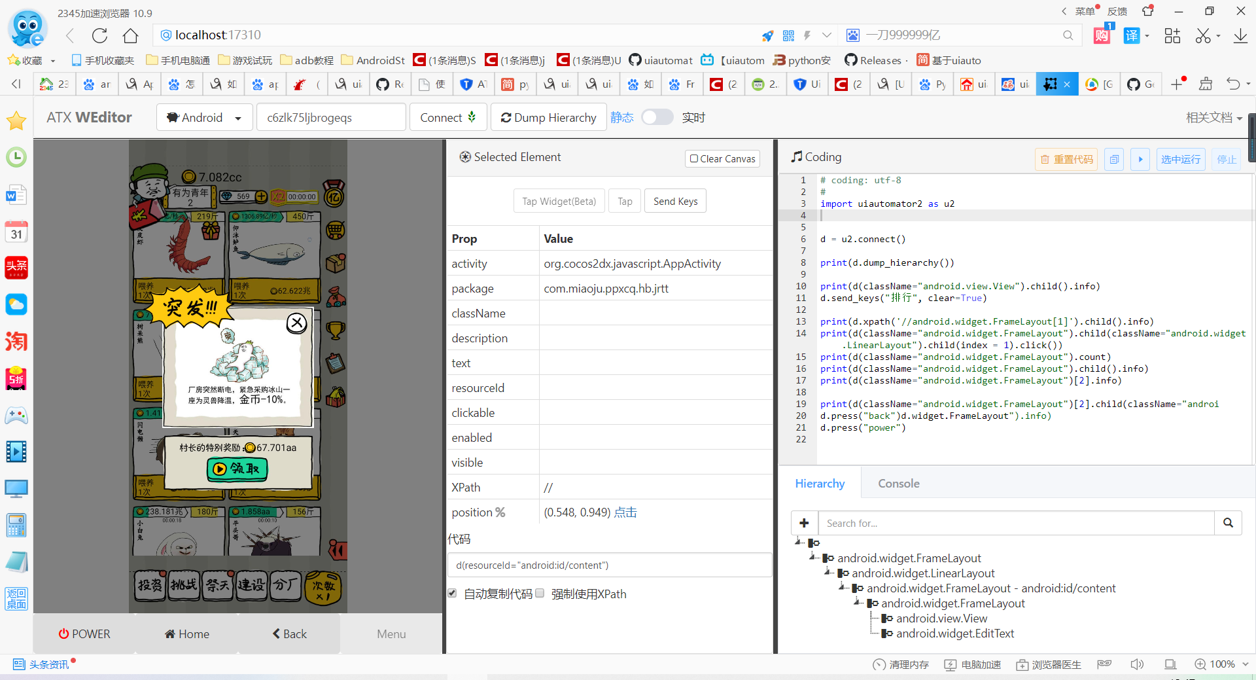Click the Connect button

448,117
